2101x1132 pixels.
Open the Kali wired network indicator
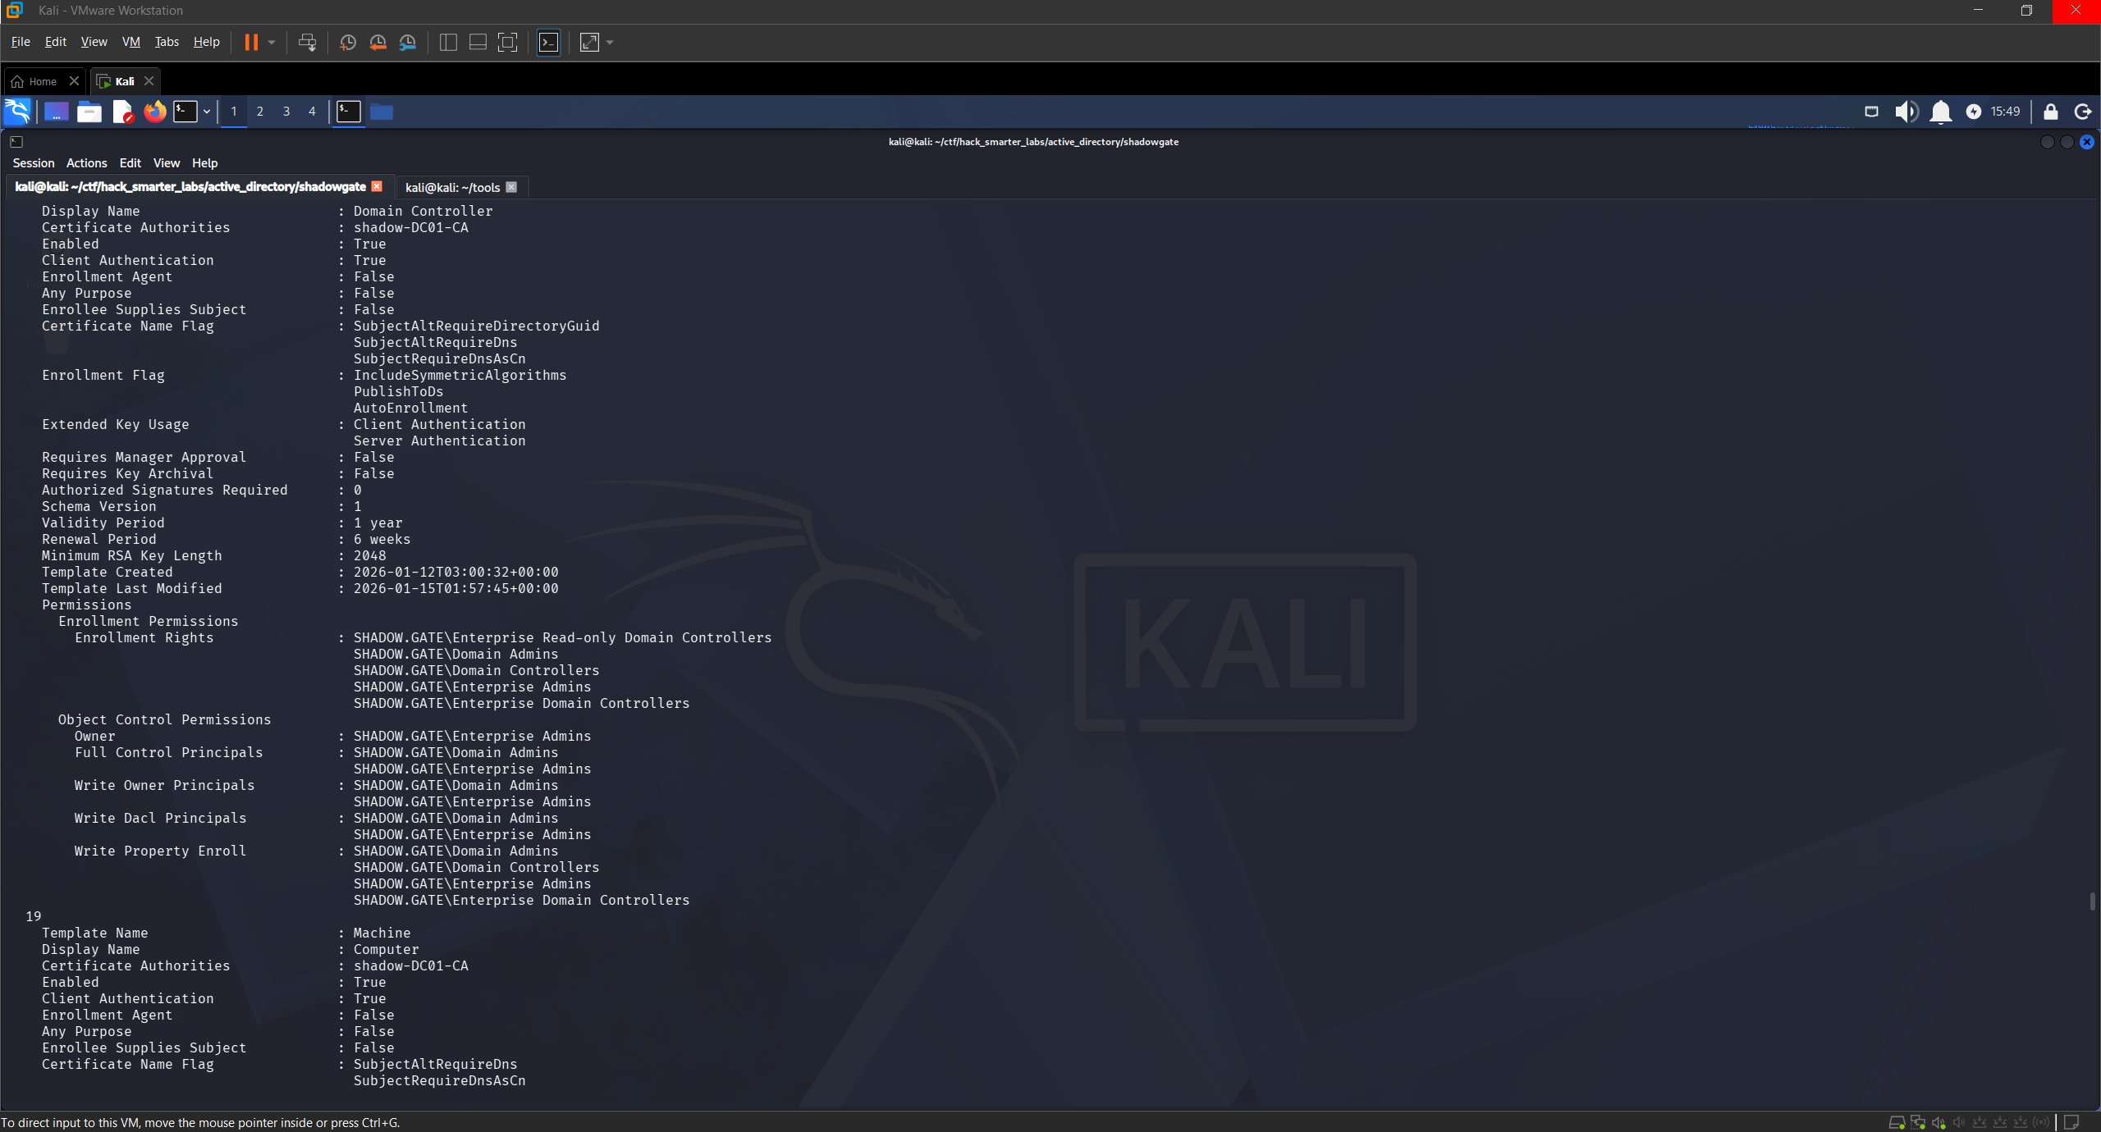coord(1871,112)
